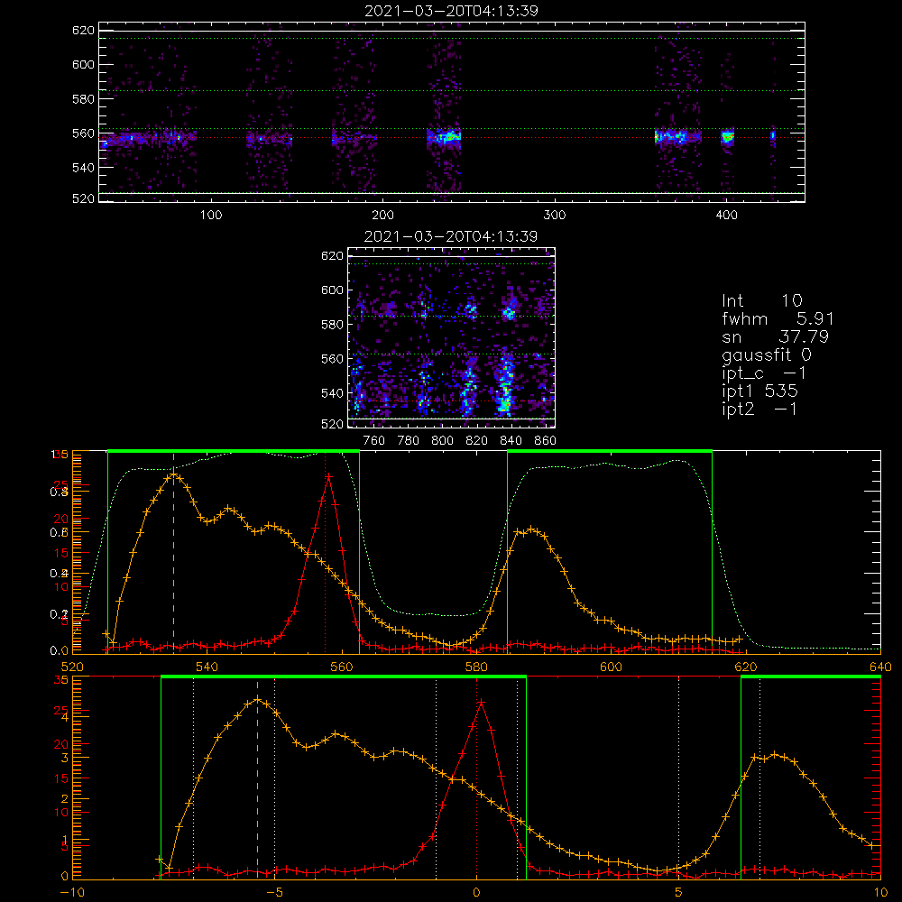Click red dotted vertical line at zero in bottom plot
Screen dimensions: 902x902
pos(476,778)
